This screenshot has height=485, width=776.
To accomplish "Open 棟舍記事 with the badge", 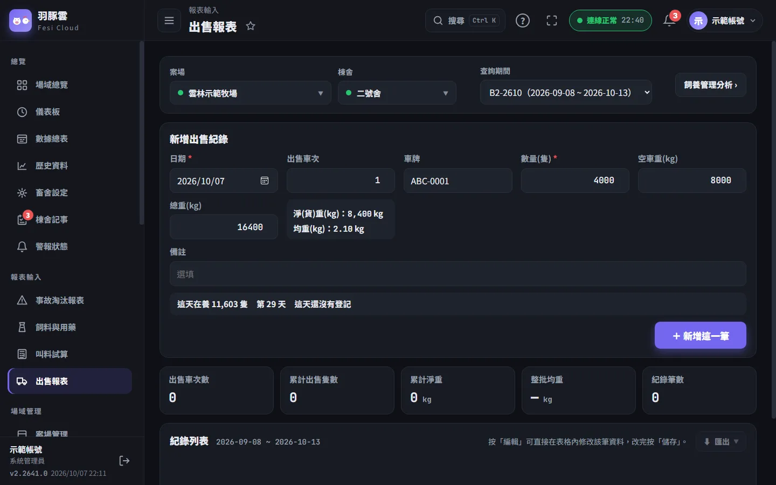I will point(70,219).
